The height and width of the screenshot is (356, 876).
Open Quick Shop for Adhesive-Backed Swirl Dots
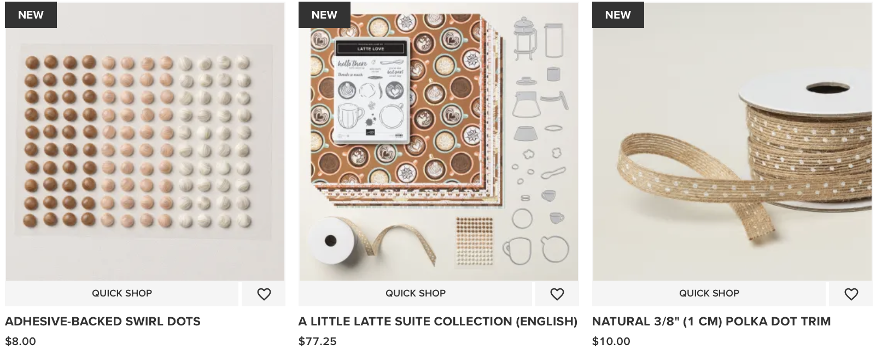122,293
